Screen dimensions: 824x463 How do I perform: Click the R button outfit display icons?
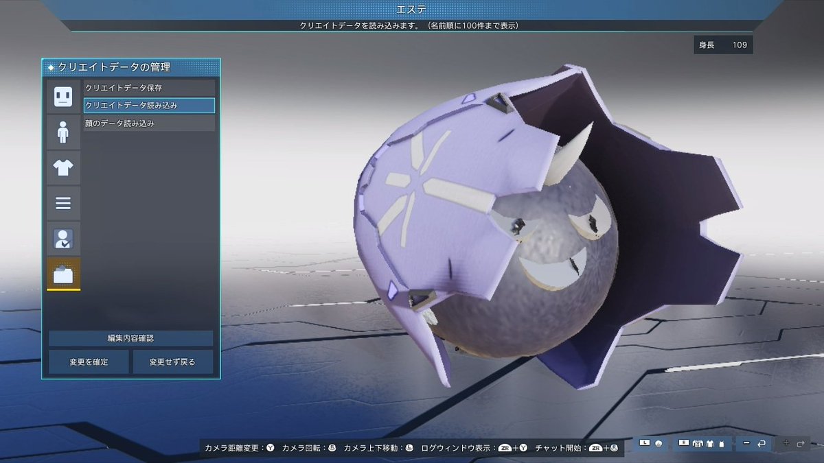tap(701, 444)
